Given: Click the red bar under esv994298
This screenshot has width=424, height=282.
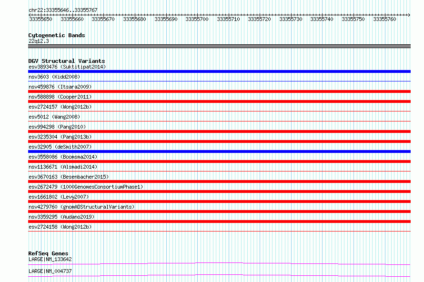Looking at the screenshot, I should (x=219, y=131).
